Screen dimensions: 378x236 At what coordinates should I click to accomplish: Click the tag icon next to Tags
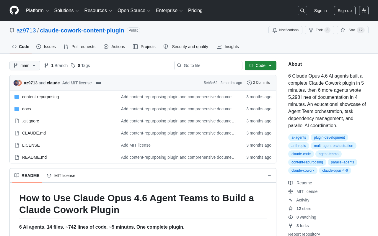(73, 65)
